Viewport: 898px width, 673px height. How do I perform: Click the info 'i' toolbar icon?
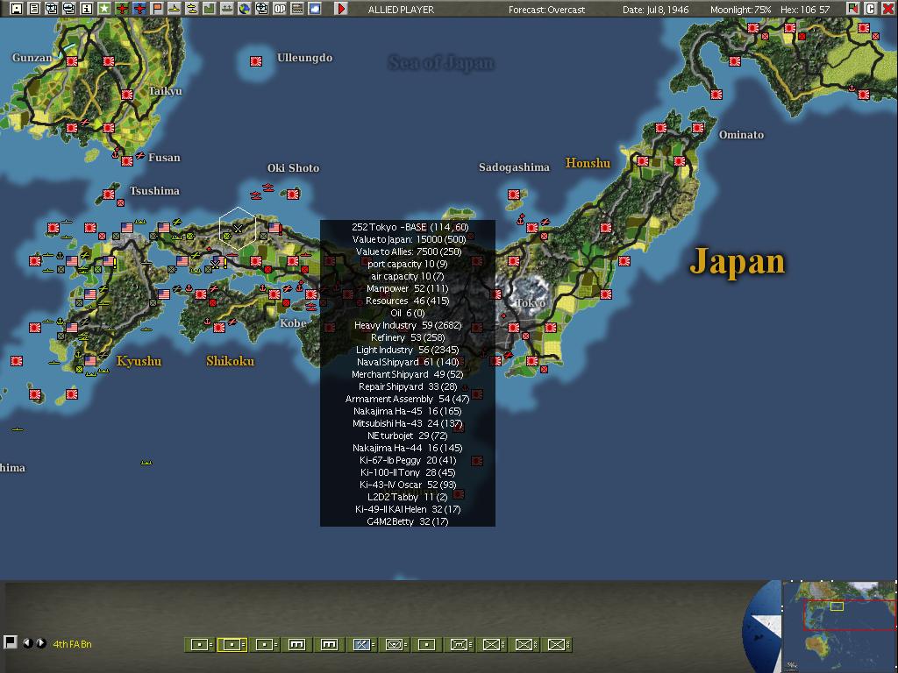(x=87, y=9)
